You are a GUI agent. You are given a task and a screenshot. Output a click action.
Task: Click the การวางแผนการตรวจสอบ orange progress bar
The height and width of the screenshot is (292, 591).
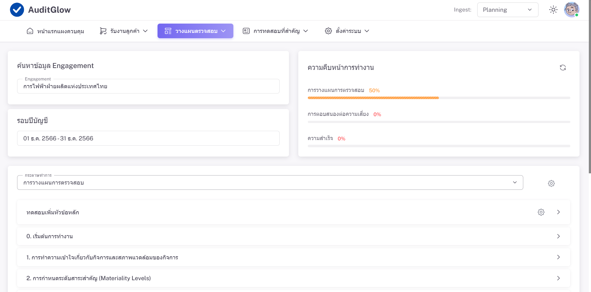(x=373, y=98)
